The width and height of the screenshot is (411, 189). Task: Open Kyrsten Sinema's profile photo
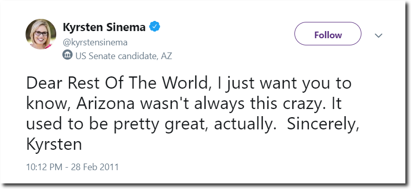pyautogui.click(x=41, y=34)
